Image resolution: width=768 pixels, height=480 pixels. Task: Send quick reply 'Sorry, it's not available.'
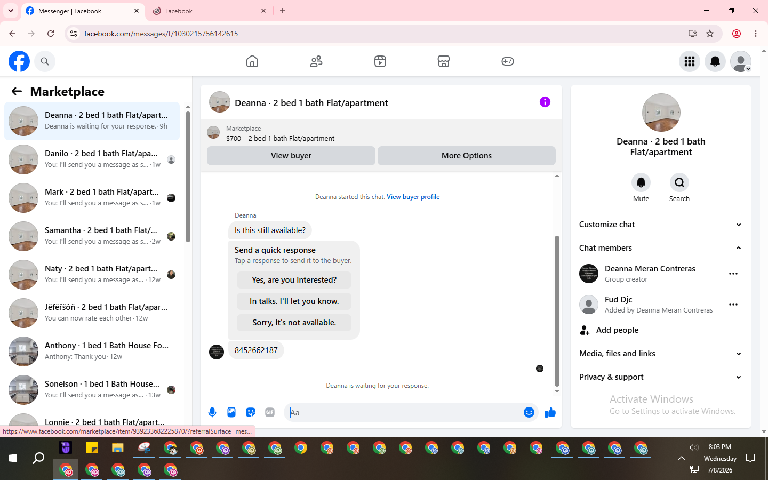point(294,323)
